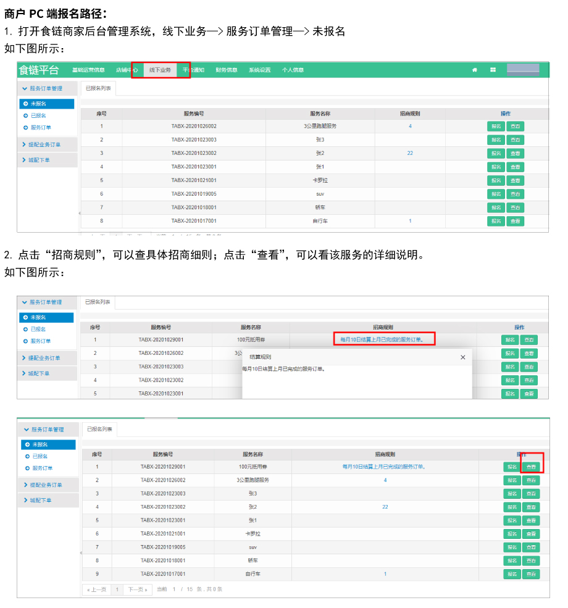
Task: Open the grid icon beside the home icon
Action: [x=493, y=70]
